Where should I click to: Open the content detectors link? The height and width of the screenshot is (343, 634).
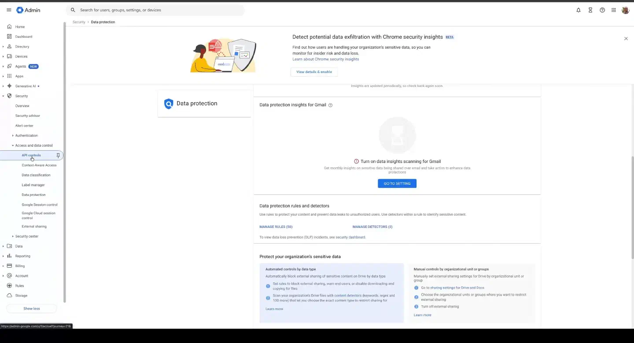pyautogui.click(x=348, y=296)
